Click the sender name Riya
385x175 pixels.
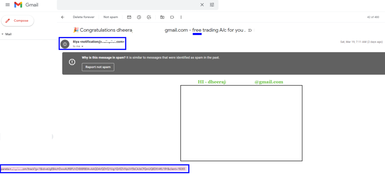point(76,42)
